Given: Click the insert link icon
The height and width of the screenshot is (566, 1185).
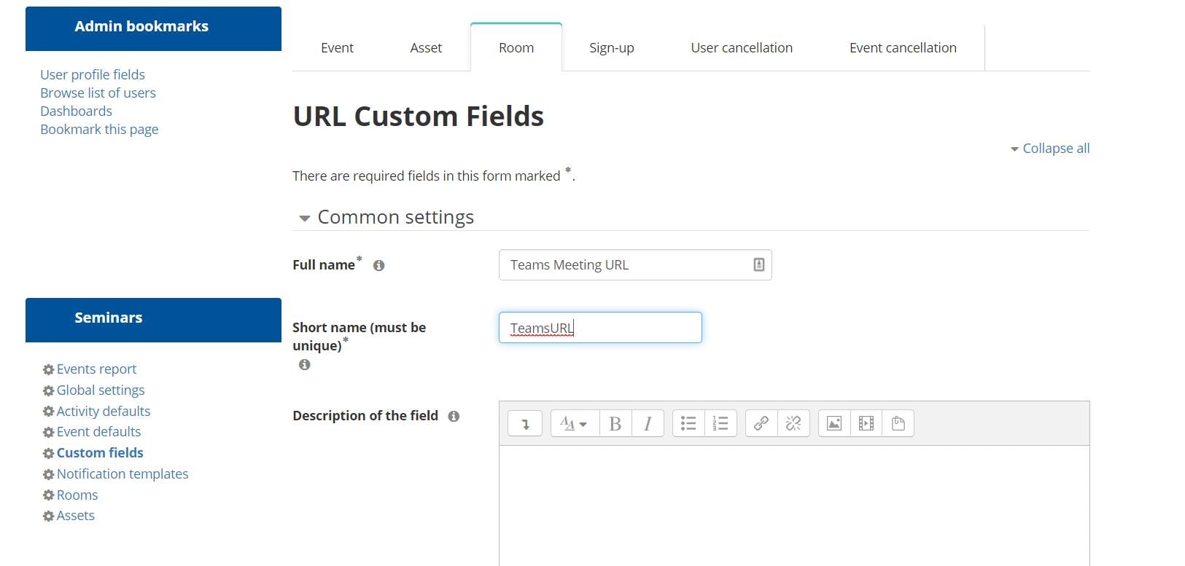Looking at the screenshot, I should [761, 423].
